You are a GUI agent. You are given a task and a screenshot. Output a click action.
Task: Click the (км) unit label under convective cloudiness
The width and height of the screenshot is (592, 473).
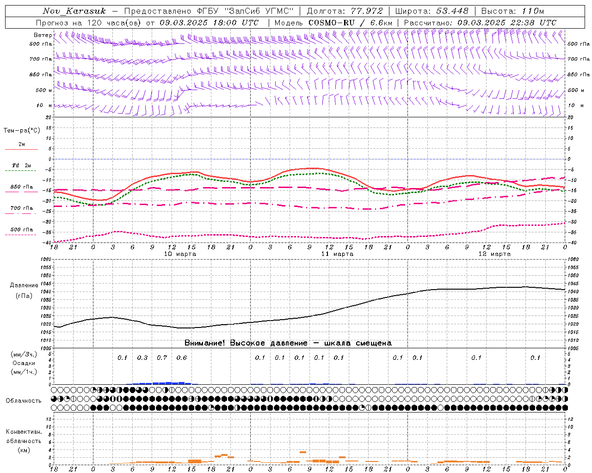click(24, 450)
